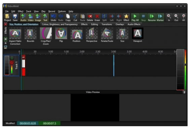Copy the selected clip
Viewport: 189px width, 129px height.
coord(68,18)
